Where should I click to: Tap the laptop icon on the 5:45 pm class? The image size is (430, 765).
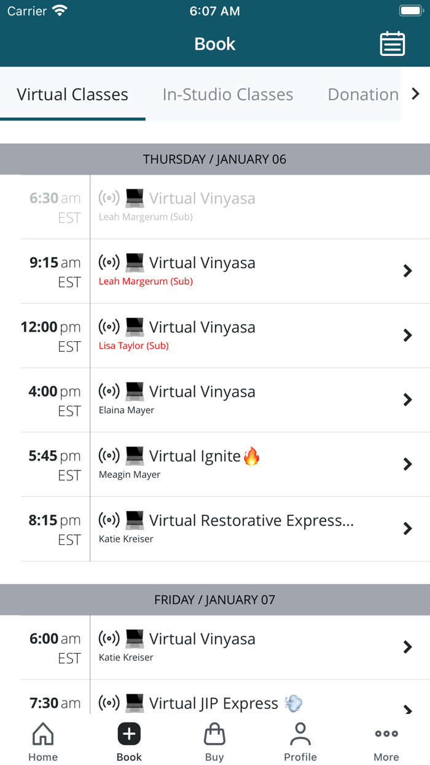pos(135,456)
